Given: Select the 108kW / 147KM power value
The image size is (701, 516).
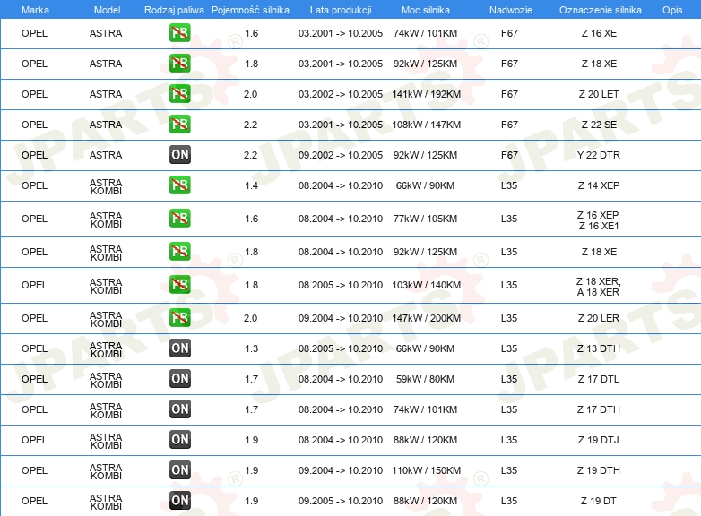Looking at the screenshot, I should tap(426, 125).
